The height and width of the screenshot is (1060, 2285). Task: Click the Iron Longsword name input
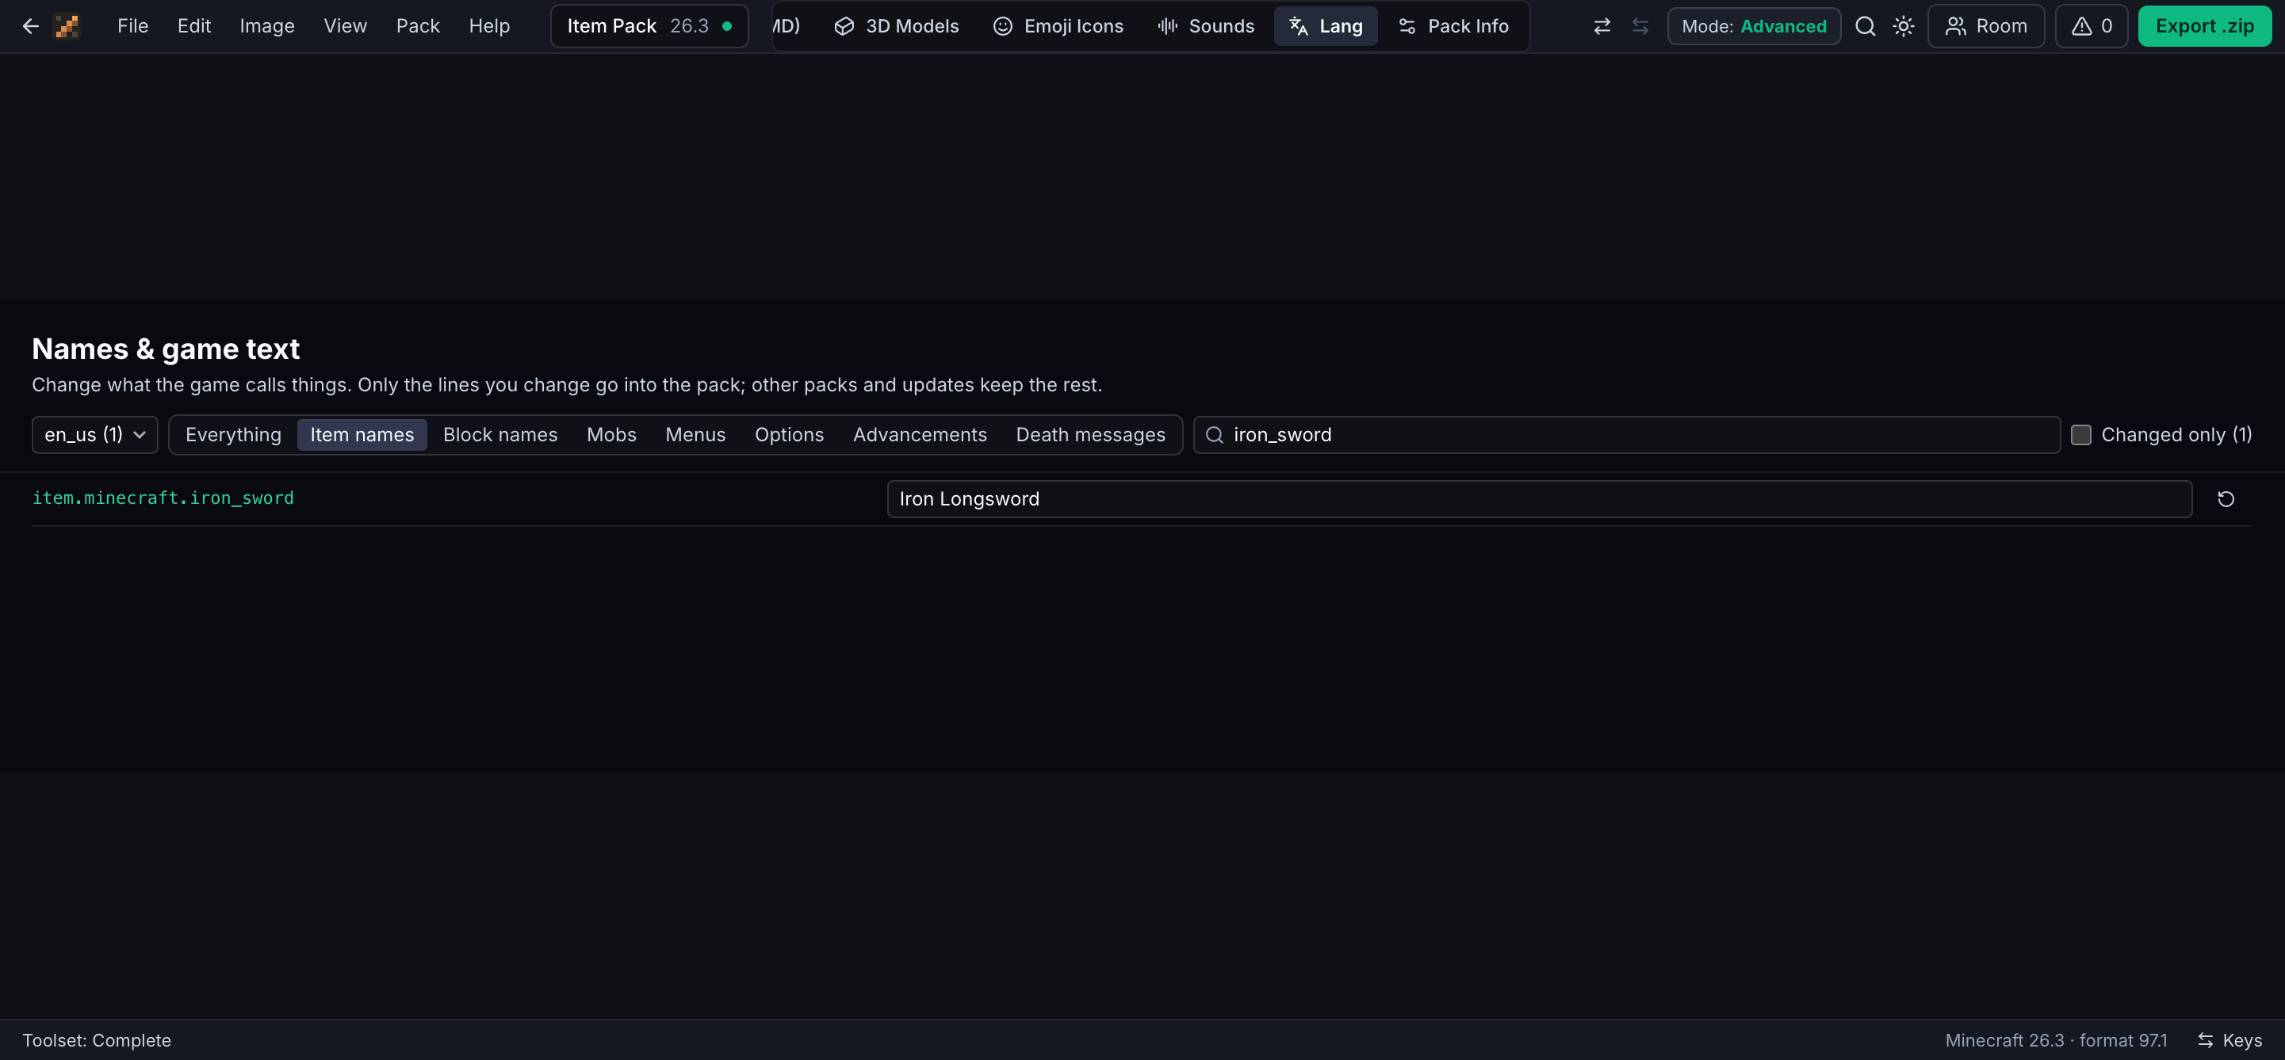1539,499
